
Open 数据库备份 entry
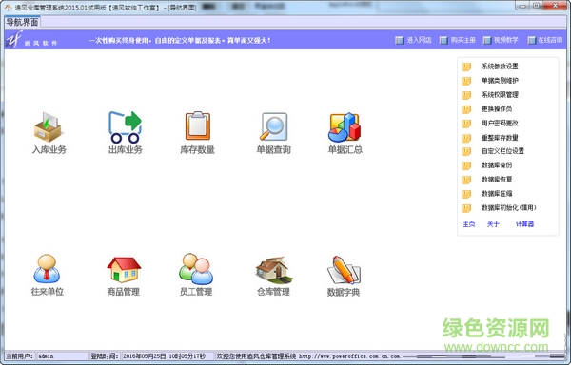[497, 165]
